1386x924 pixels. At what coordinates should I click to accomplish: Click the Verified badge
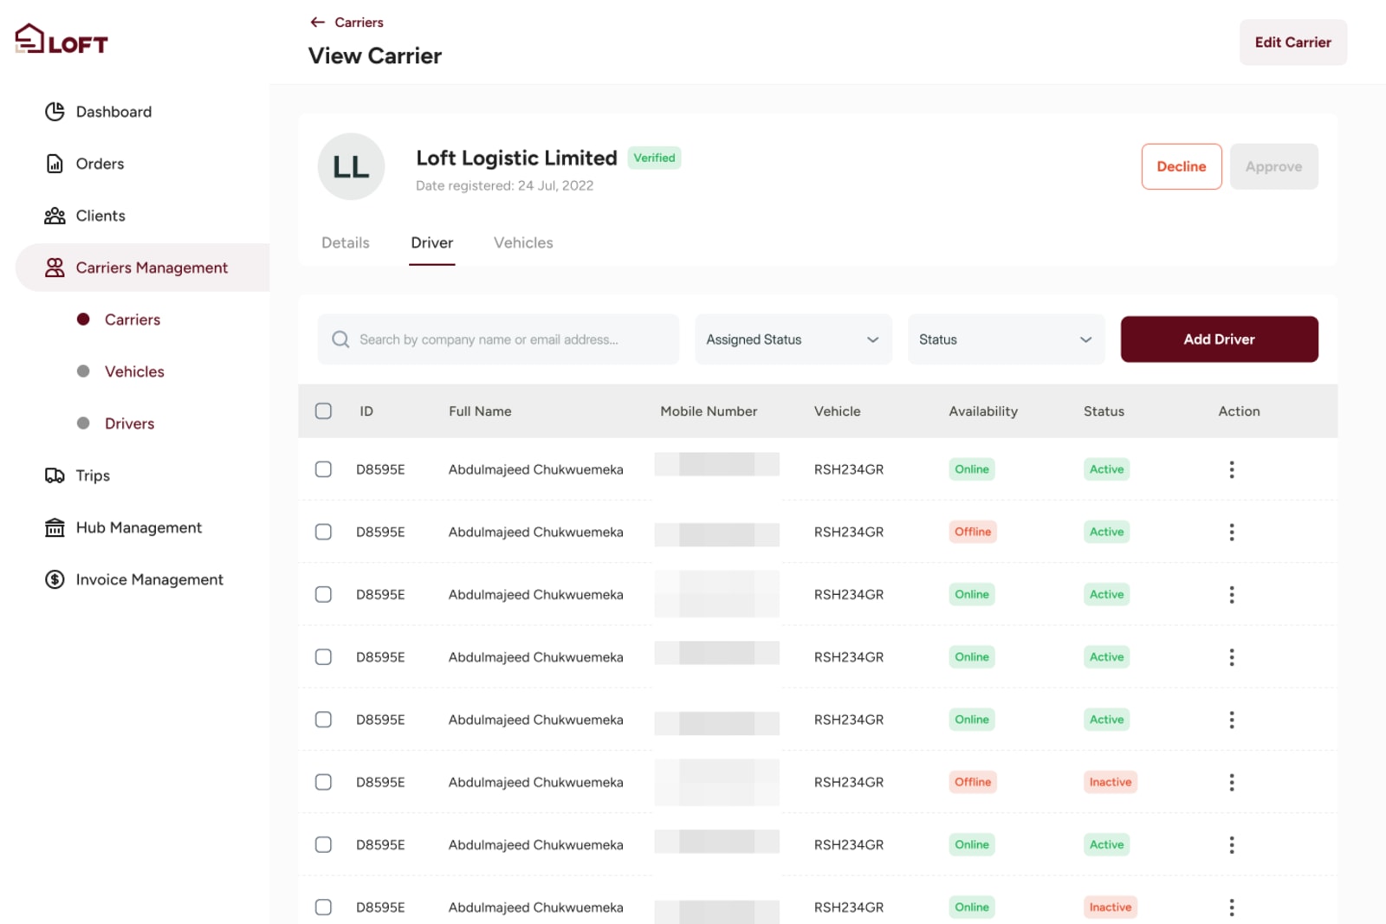pos(654,158)
